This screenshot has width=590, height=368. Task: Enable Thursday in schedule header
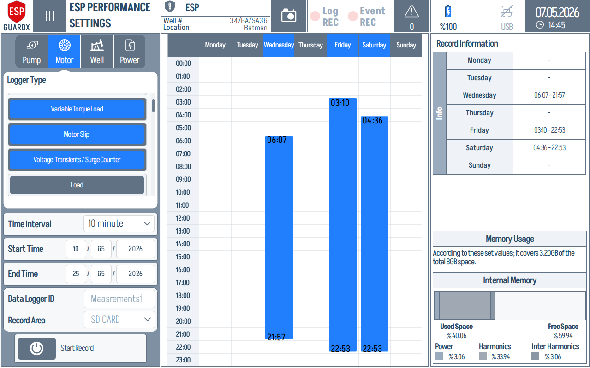coord(310,45)
